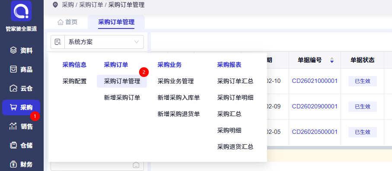Open 采购配置 from the menu
Screen dimensions: 392x171
[x=74, y=81]
